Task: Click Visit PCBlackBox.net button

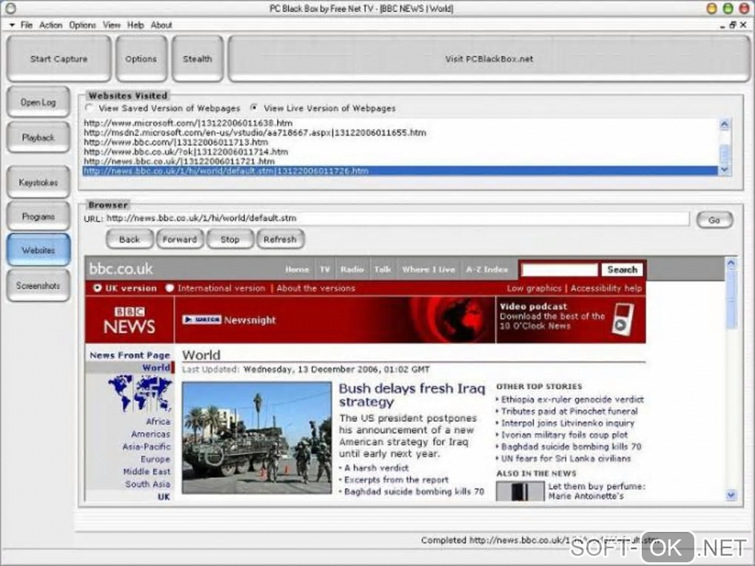Action: pos(489,58)
